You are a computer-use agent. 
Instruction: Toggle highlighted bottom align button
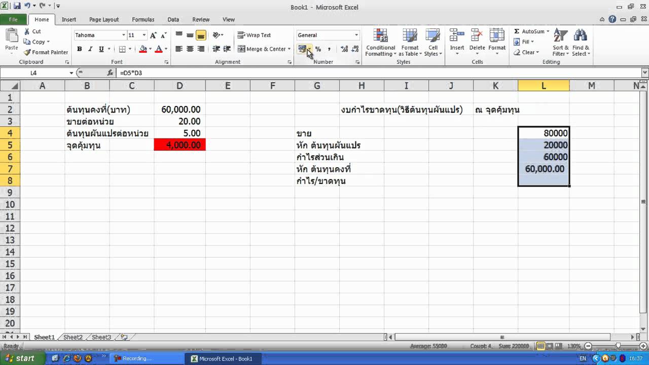(201, 35)
